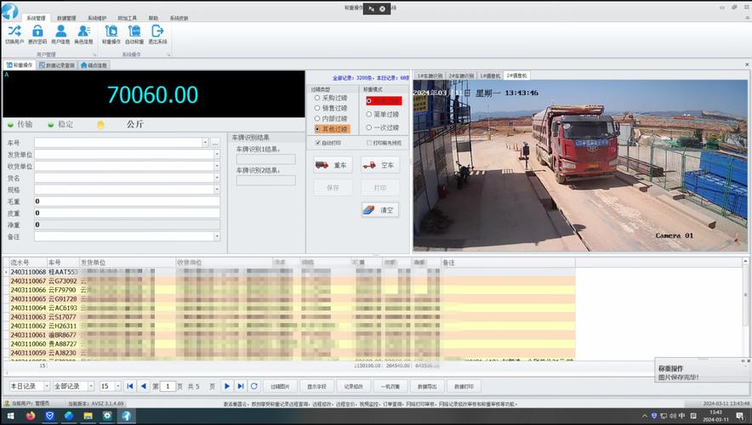Click the refresh icon in pagination bar

254,386
